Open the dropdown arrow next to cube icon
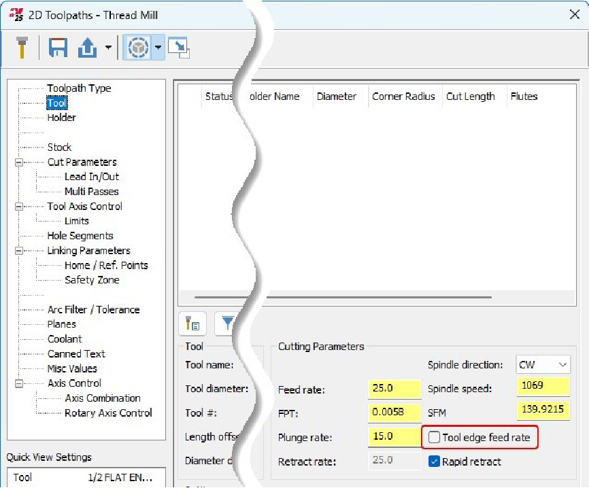 click(x=158, y=48)
